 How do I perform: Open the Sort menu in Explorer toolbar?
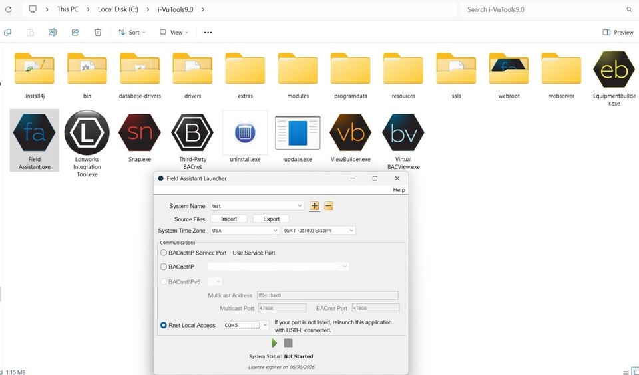(x=132, y=32)
